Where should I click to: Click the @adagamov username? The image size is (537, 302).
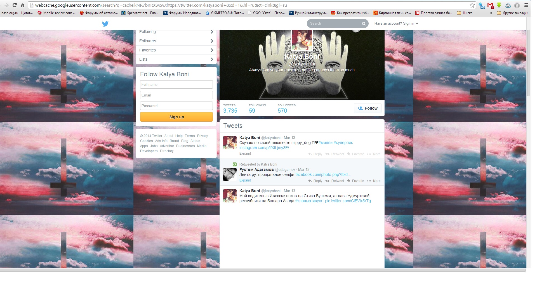coord(285,170)
